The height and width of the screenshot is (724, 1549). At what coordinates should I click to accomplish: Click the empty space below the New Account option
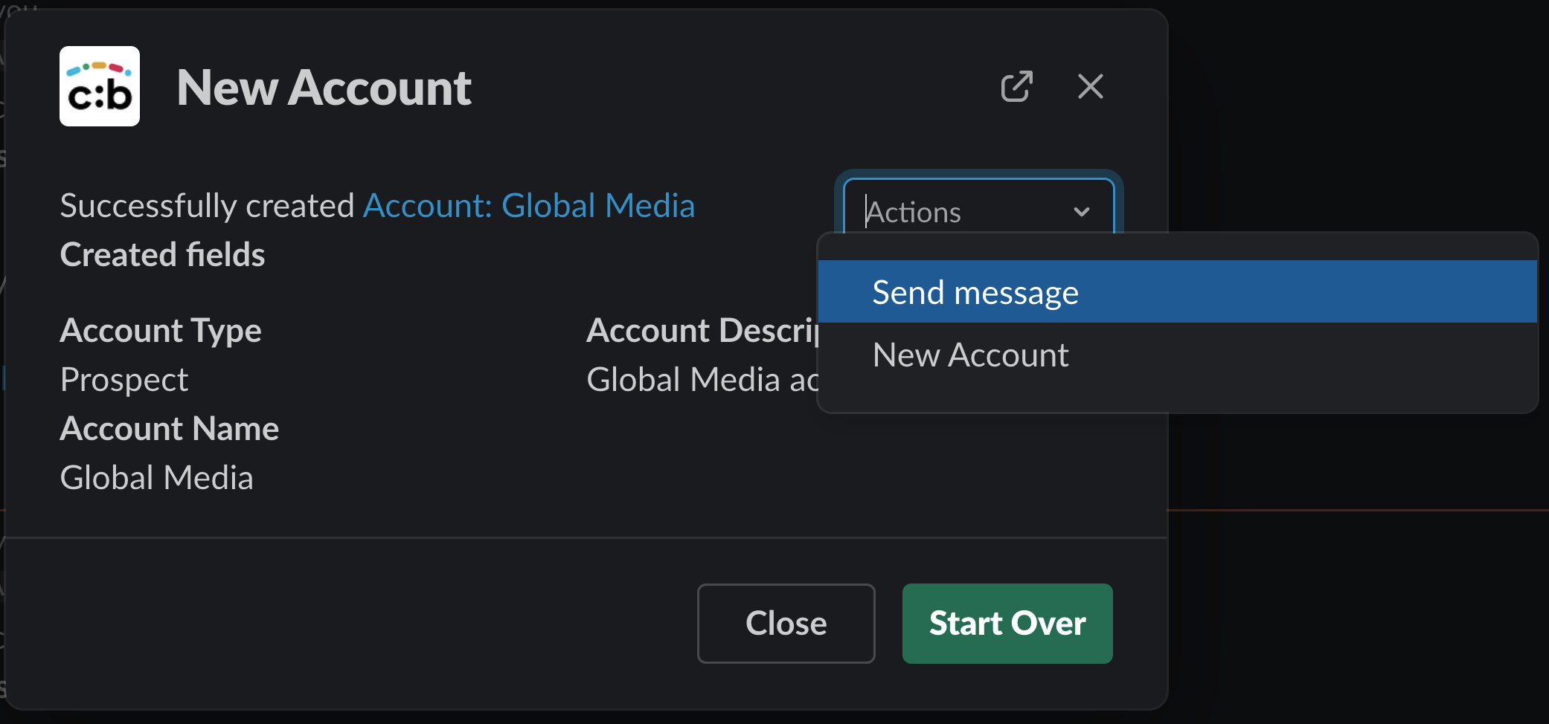pos(1176,395)
